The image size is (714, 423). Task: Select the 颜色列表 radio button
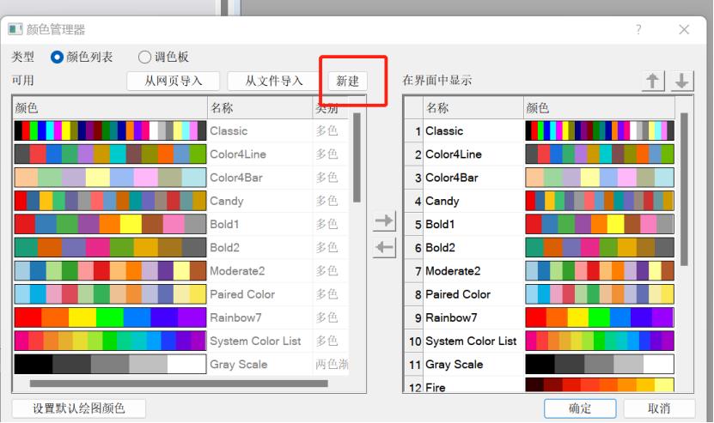point(57,57)
